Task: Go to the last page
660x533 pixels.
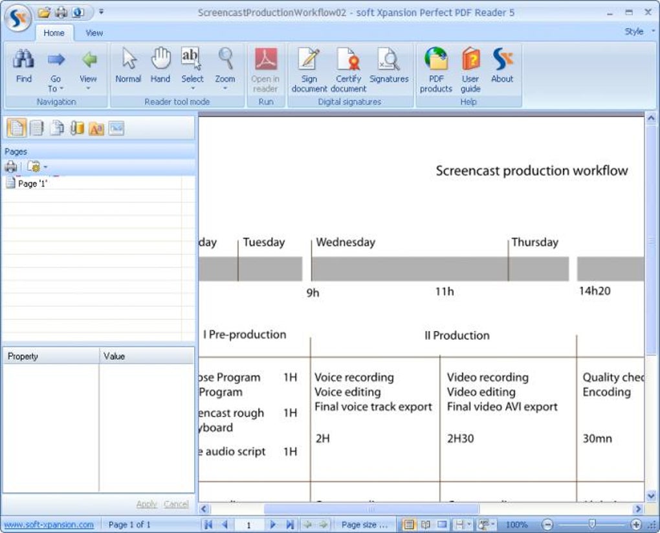Action: click(x=290, y=525)
